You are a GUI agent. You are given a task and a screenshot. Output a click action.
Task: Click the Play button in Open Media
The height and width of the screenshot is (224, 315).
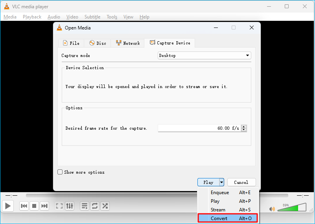click(208, 182)
